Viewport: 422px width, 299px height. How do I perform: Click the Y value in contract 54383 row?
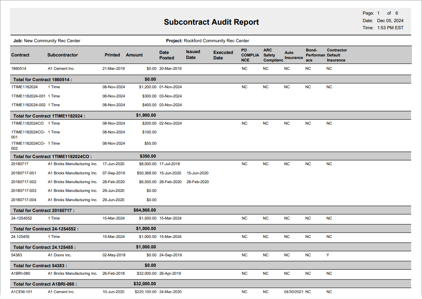pyautogui.click(x=328, y=255)
